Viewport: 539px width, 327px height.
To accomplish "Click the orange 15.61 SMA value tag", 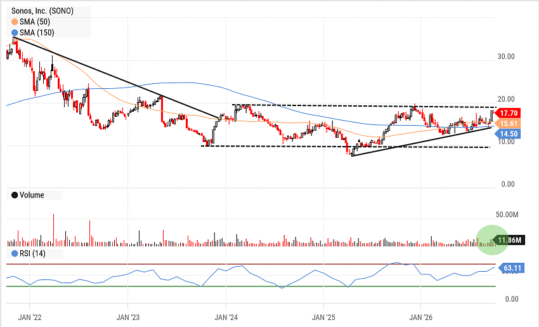I will [508, 124].
